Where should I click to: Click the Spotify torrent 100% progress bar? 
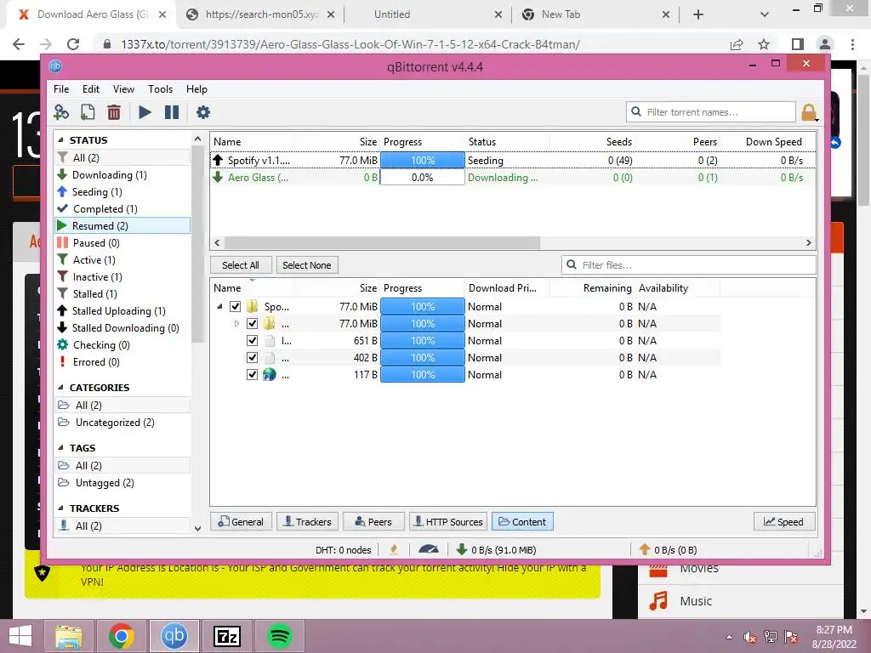[x=422, y=161]
